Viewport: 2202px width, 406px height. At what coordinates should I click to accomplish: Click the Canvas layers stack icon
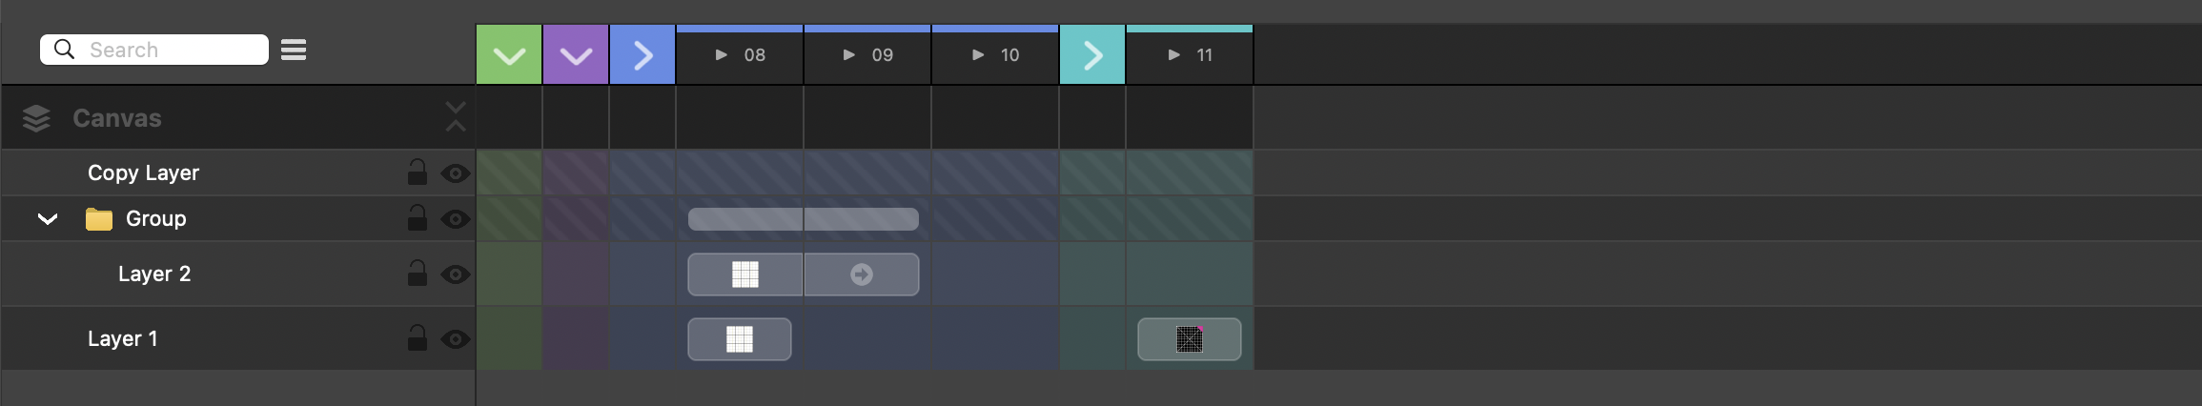[36, 118]
